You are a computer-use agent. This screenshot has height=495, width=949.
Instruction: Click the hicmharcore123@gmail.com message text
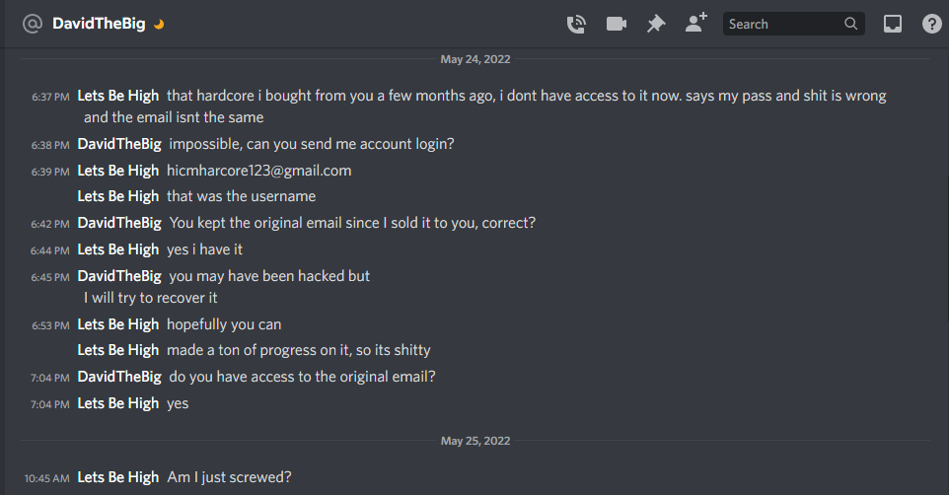[x=258, y=171]
